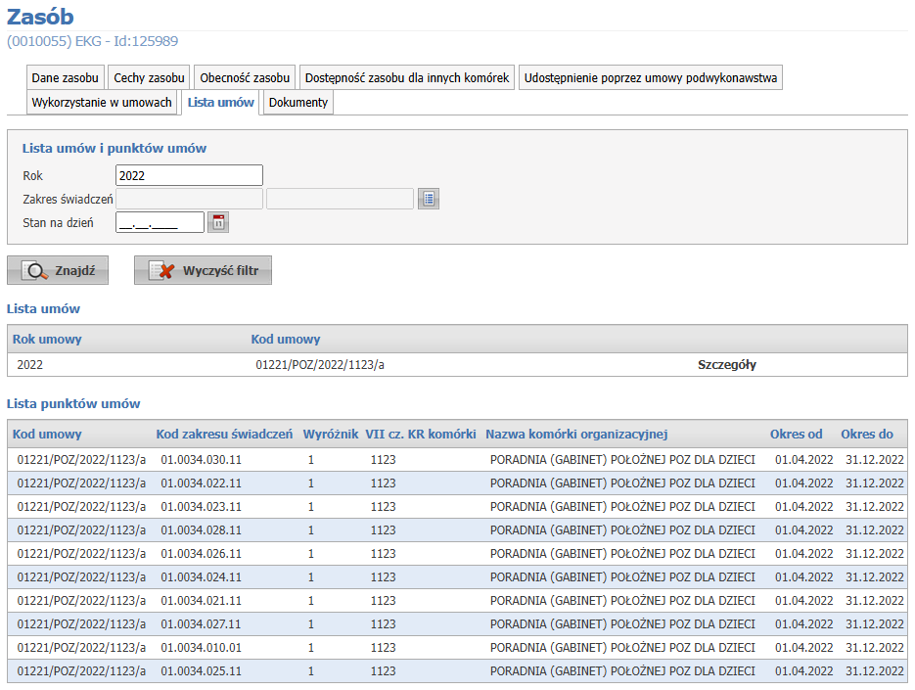
Task: Open calendar icon next to Stan na dzień
Action: (x=219, y=222)
